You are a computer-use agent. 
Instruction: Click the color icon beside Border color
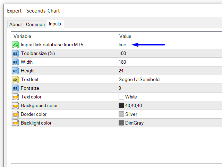(15, 114)
